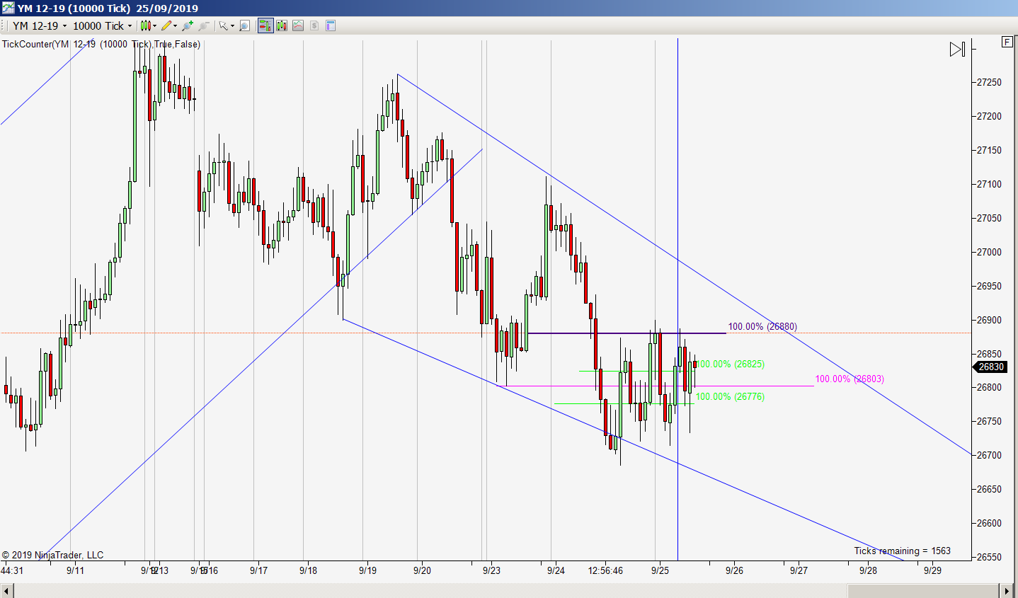Click the F fixed scale button

(1007, 42)
